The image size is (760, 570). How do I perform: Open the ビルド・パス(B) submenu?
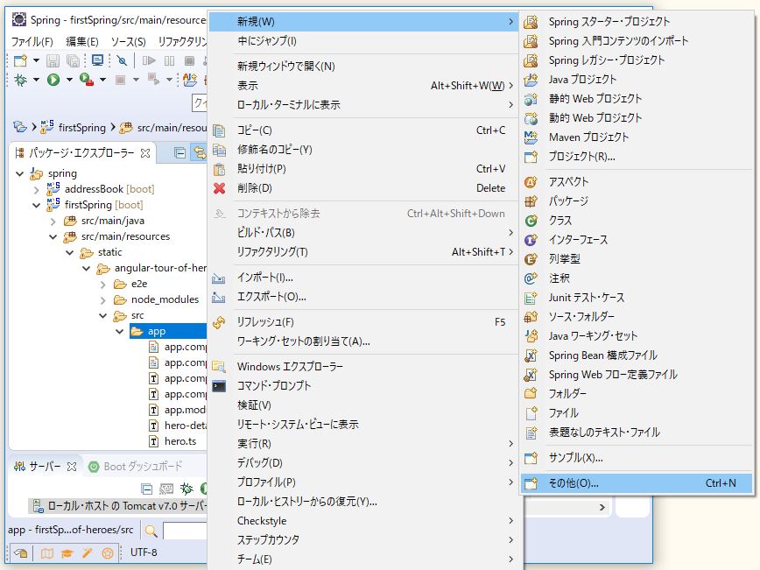pos(363,233)
